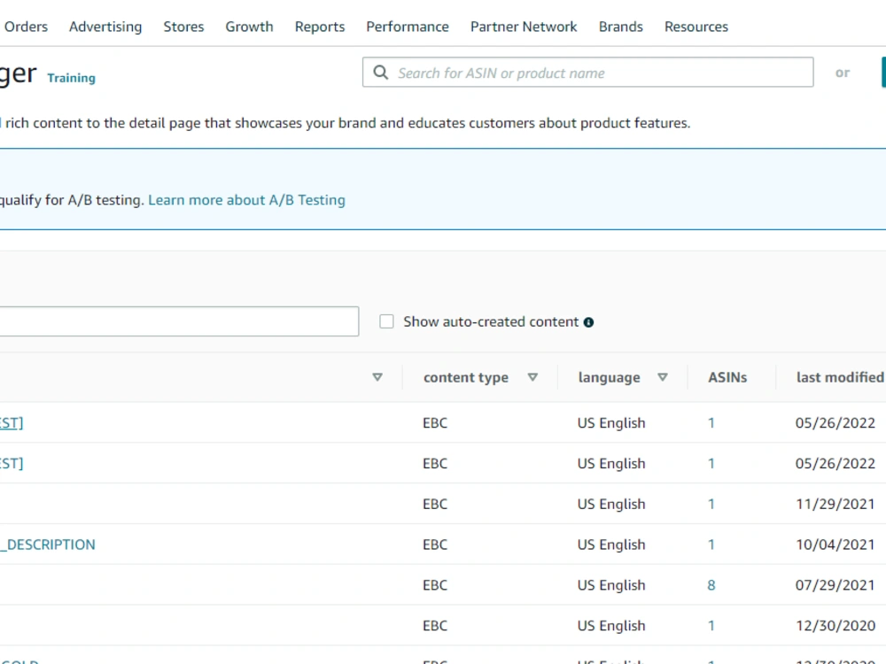Click the info icon beside auto-created content

[x=589, y=322]
